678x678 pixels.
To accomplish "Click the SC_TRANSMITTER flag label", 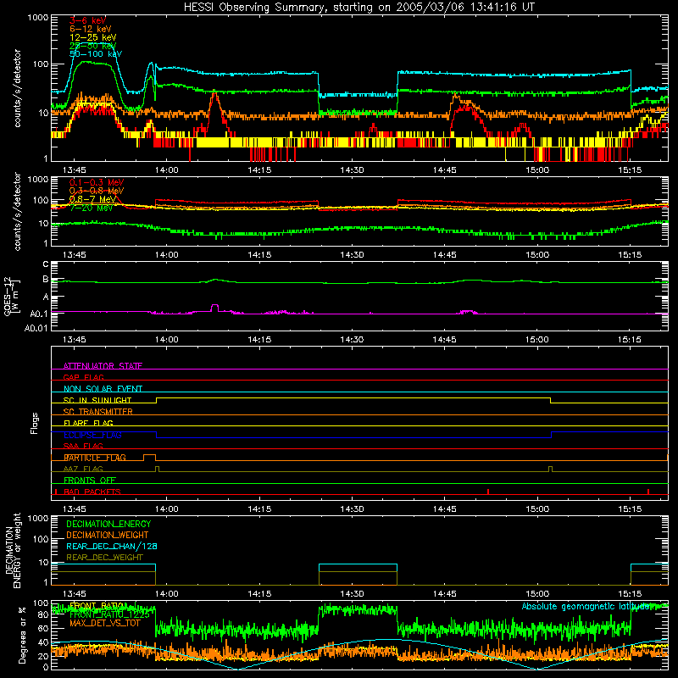I will point(98,412).
